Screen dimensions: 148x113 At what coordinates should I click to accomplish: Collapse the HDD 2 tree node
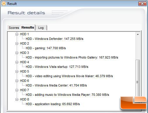(x=17, y=43)
